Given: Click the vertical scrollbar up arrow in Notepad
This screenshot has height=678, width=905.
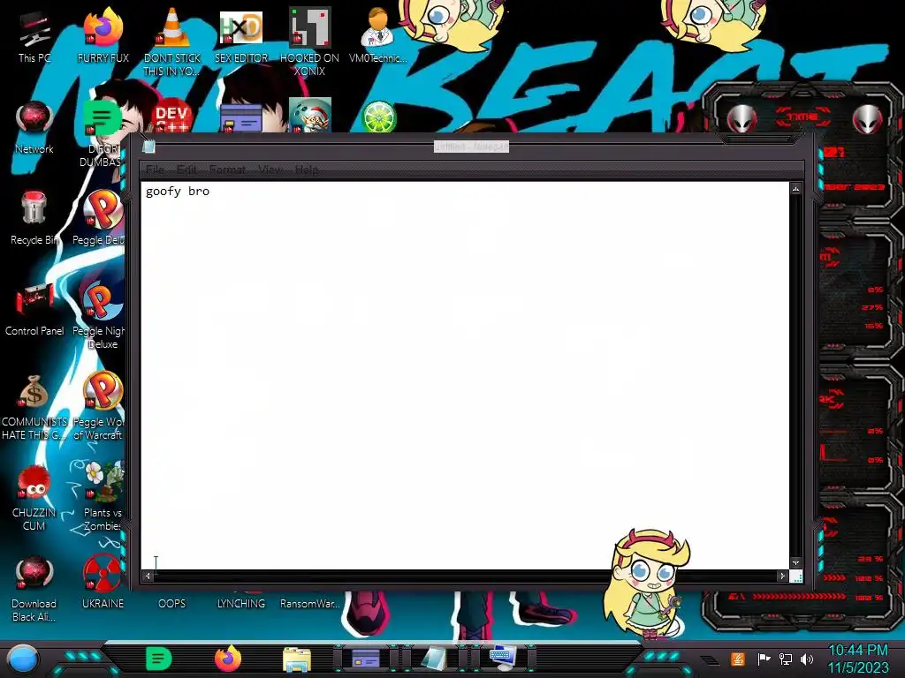Looking at the screenshot, I should 796,189.
